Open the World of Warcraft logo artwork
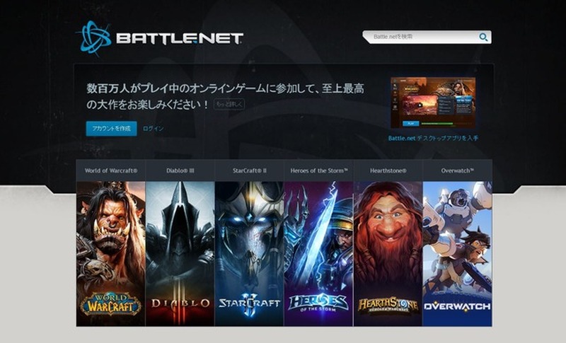 [x=111, y=303]
